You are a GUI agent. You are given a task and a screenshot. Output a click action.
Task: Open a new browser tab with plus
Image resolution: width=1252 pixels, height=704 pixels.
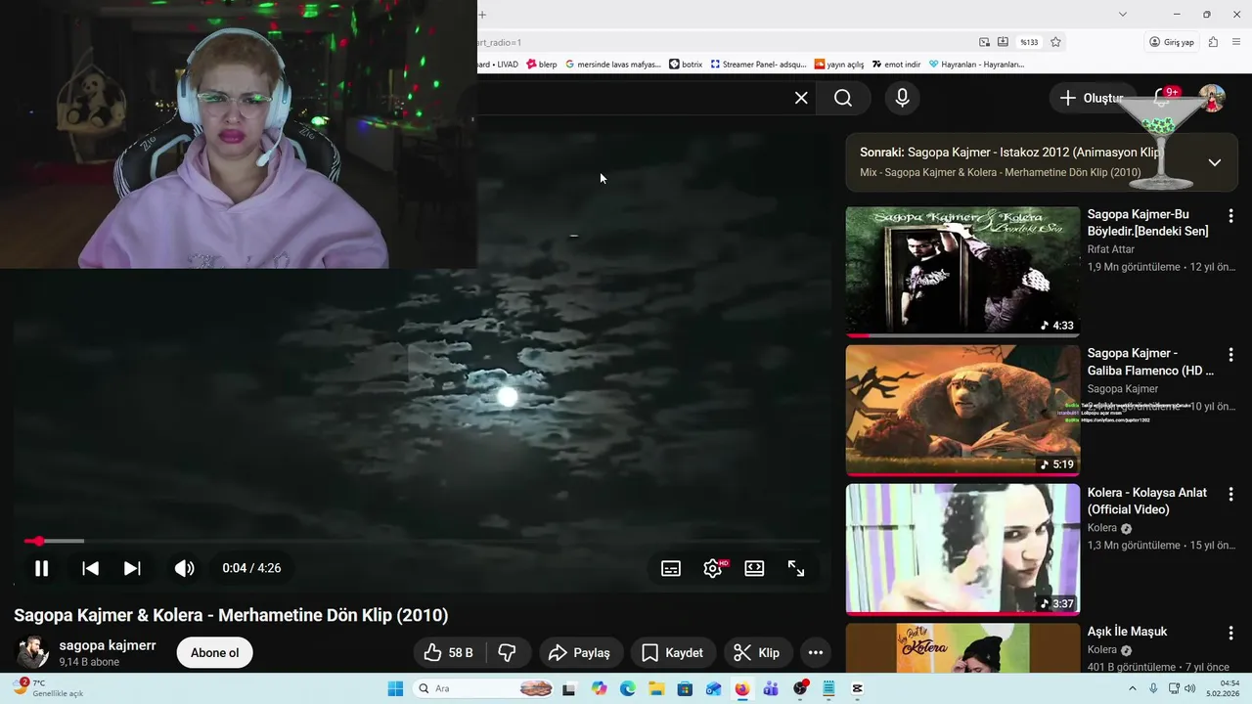pos(482,15)
